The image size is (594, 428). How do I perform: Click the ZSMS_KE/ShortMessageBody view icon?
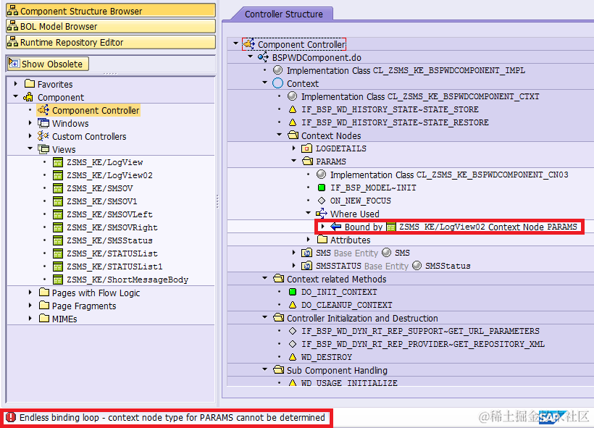[x=57, y=280]
